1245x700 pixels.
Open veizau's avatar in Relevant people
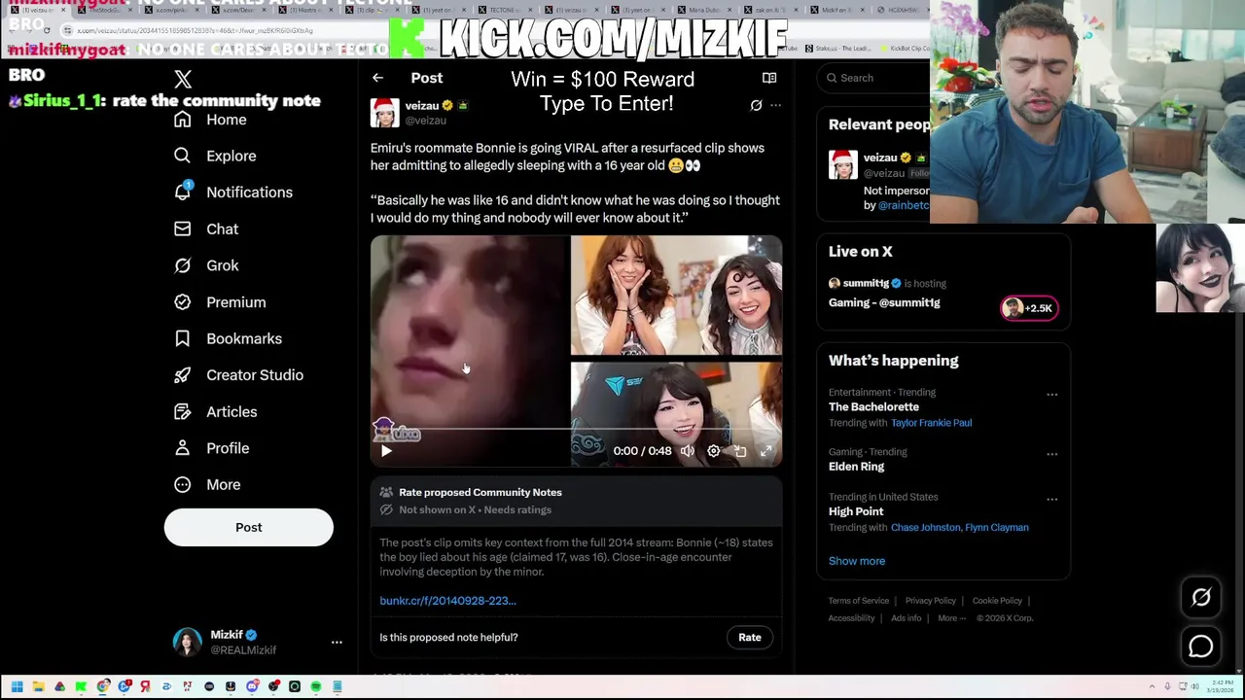[843, 164]
